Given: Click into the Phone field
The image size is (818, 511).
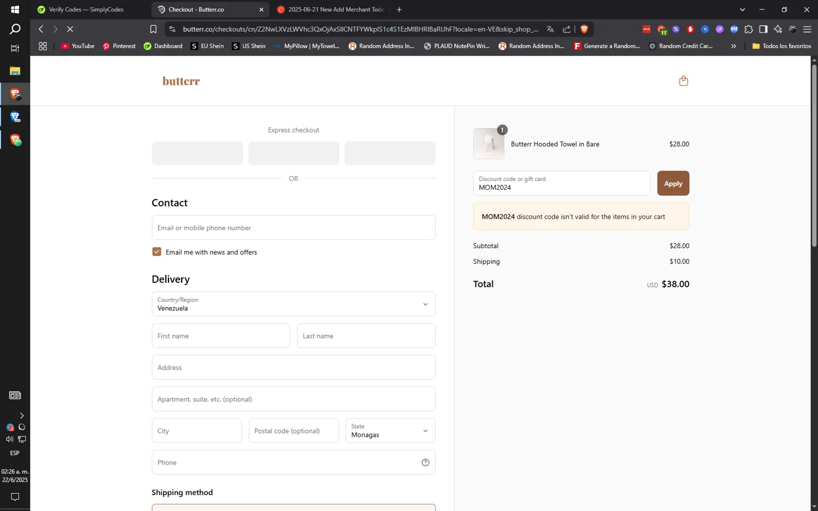Looking at the screenshot, I should [x=293, y=462].
